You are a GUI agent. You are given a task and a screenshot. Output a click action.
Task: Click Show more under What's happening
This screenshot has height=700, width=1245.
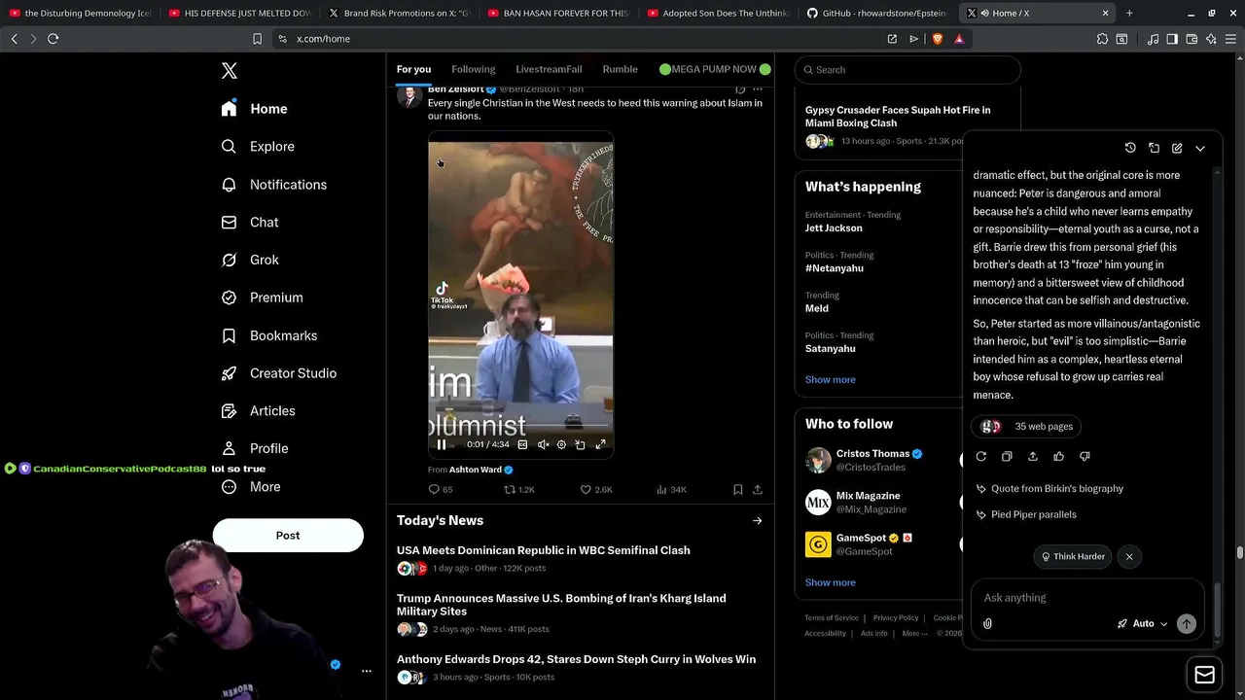[x=830, y=380]
